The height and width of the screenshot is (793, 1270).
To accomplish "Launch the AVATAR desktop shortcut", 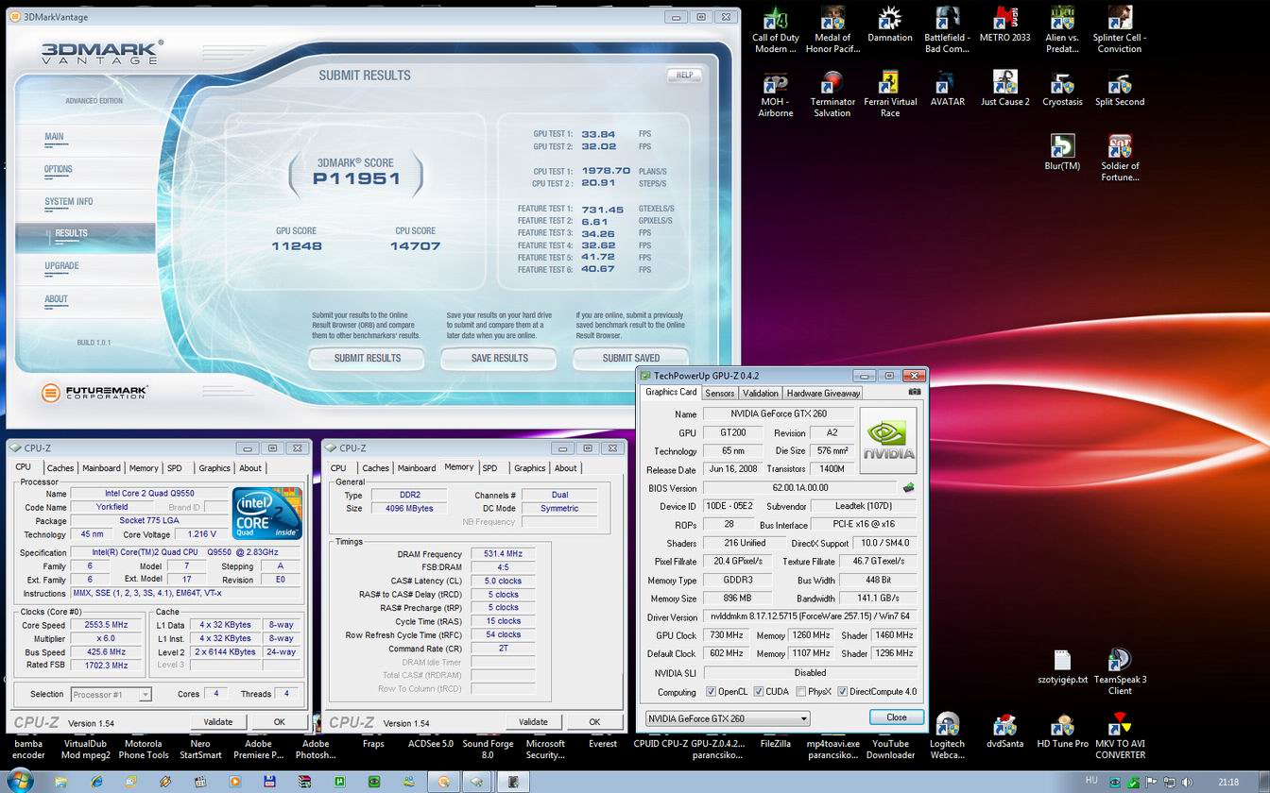I will click(x=947, y=89).
